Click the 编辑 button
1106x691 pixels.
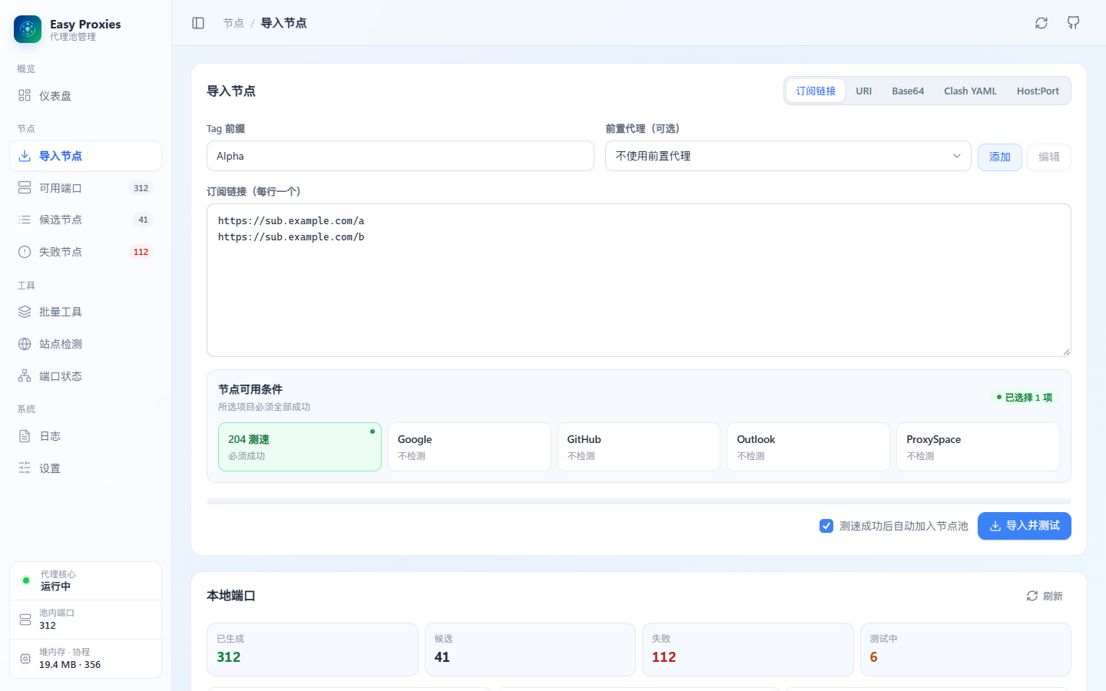pos(1049,157)
